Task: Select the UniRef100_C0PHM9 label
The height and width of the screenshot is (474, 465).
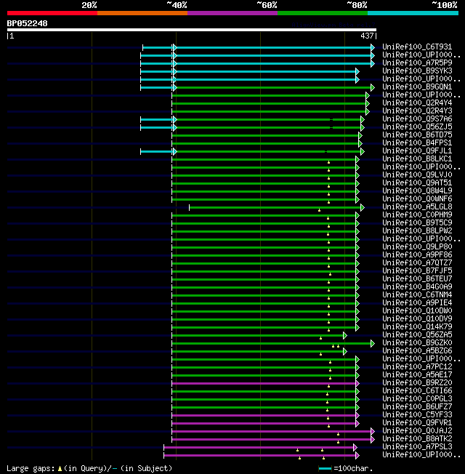Action: pyautogui.click(x=417, y=214)
